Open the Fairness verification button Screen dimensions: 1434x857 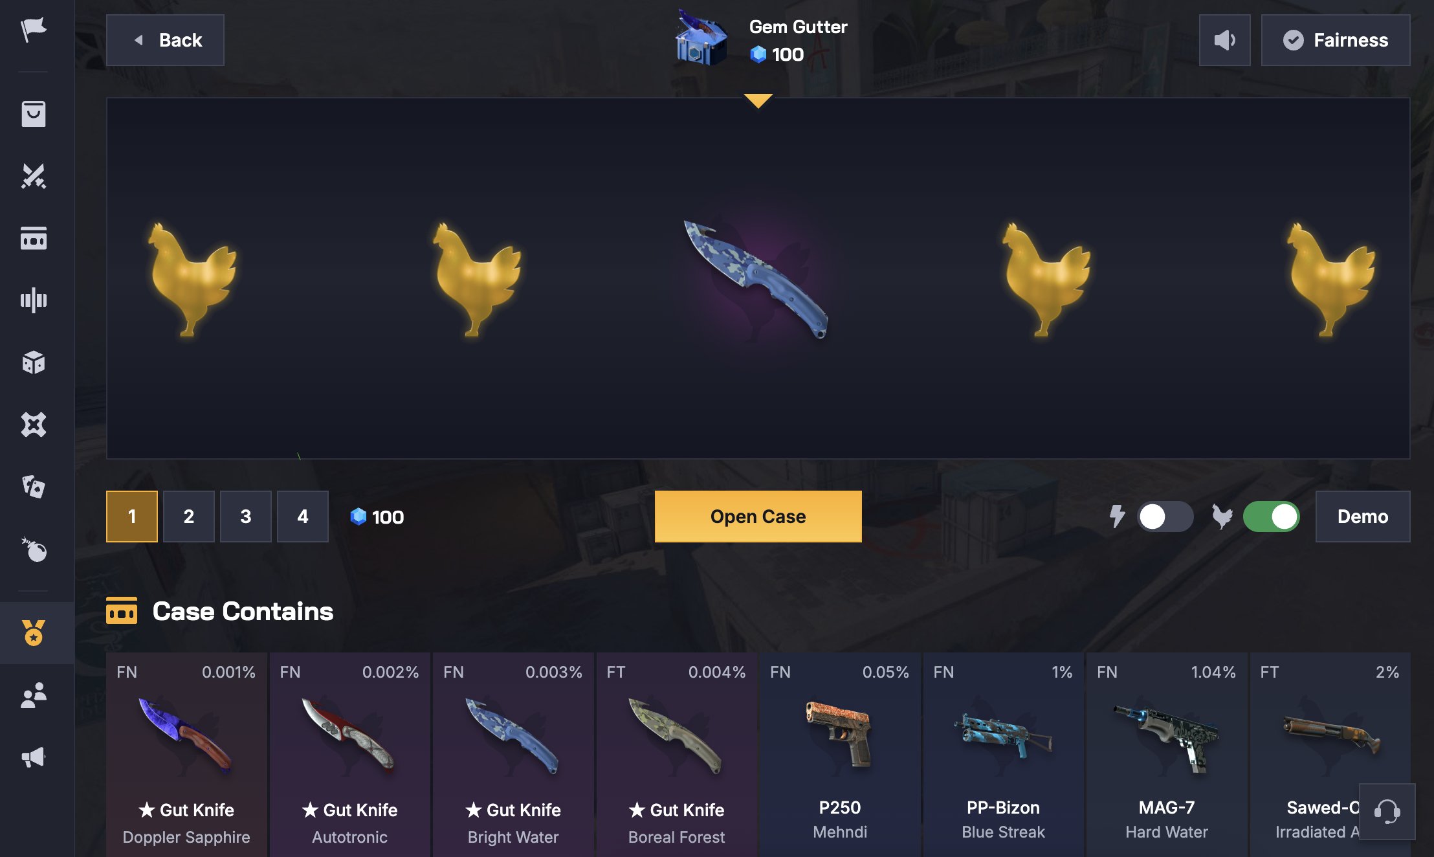[x=1335, y=40]
